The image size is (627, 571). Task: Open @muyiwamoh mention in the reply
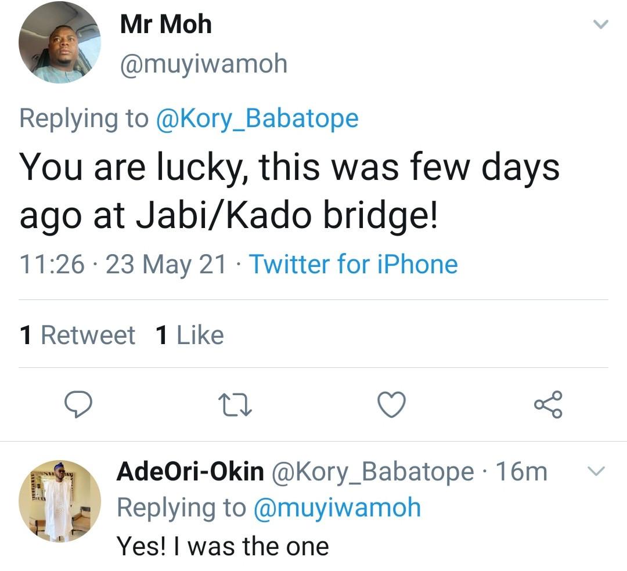pyautogui.click(x=337, y=508)
